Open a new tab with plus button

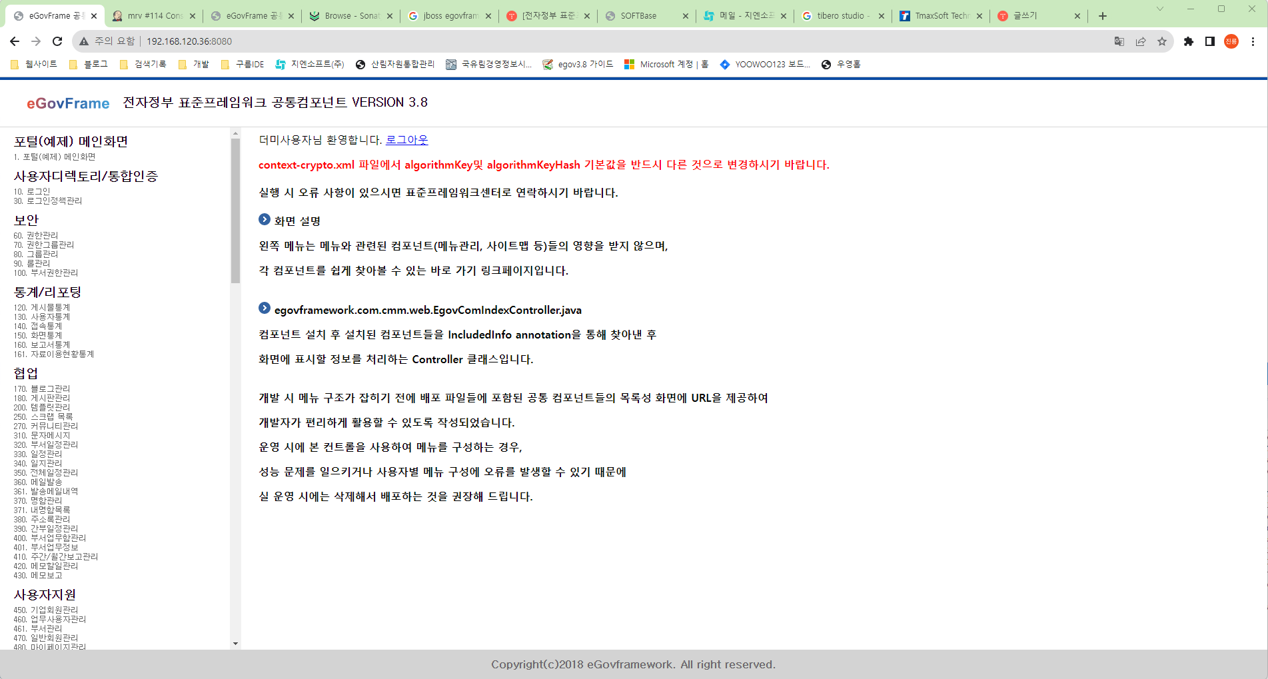coord(1103,16)
